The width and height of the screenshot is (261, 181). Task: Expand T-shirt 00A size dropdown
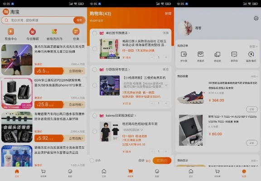coord(142,130)
